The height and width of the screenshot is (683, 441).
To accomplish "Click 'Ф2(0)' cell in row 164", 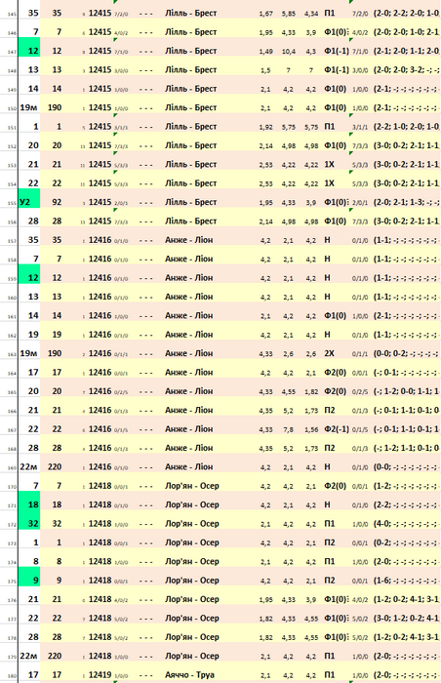I will click(335, 373).
